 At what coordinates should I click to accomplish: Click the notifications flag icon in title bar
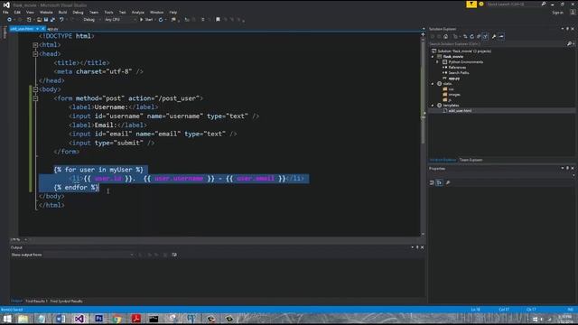click(x=471, y=4)
